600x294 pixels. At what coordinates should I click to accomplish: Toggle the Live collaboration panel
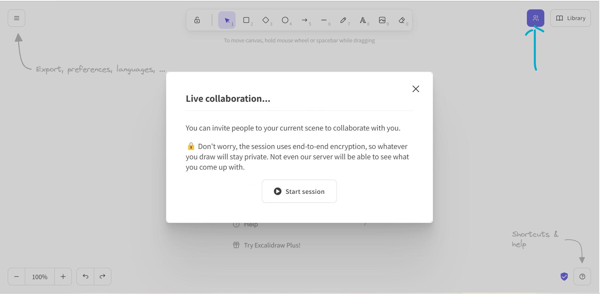[535, 18]
